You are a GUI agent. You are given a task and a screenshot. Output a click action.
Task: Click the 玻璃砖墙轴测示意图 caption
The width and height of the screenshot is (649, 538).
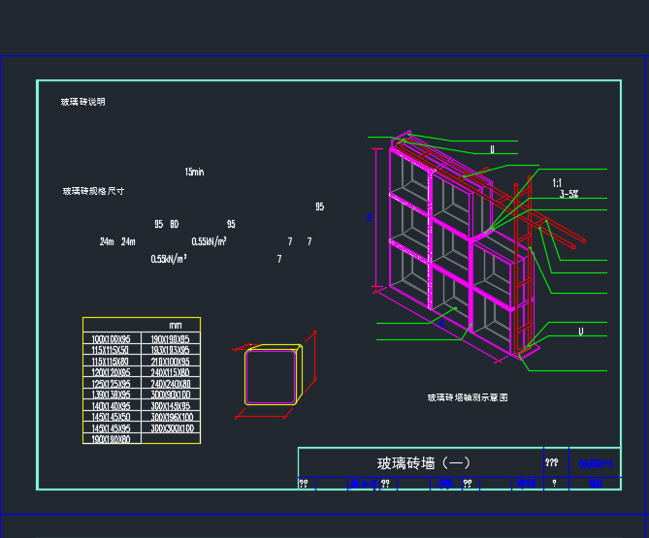(468, 397)
